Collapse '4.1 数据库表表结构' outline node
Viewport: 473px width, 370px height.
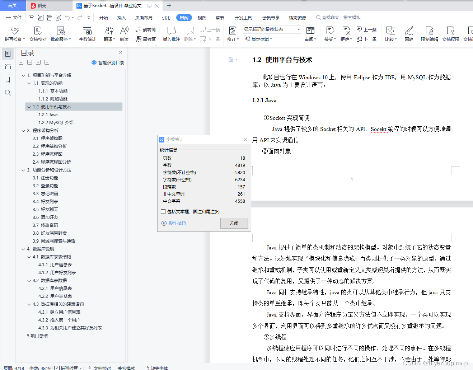coord(29,257)
